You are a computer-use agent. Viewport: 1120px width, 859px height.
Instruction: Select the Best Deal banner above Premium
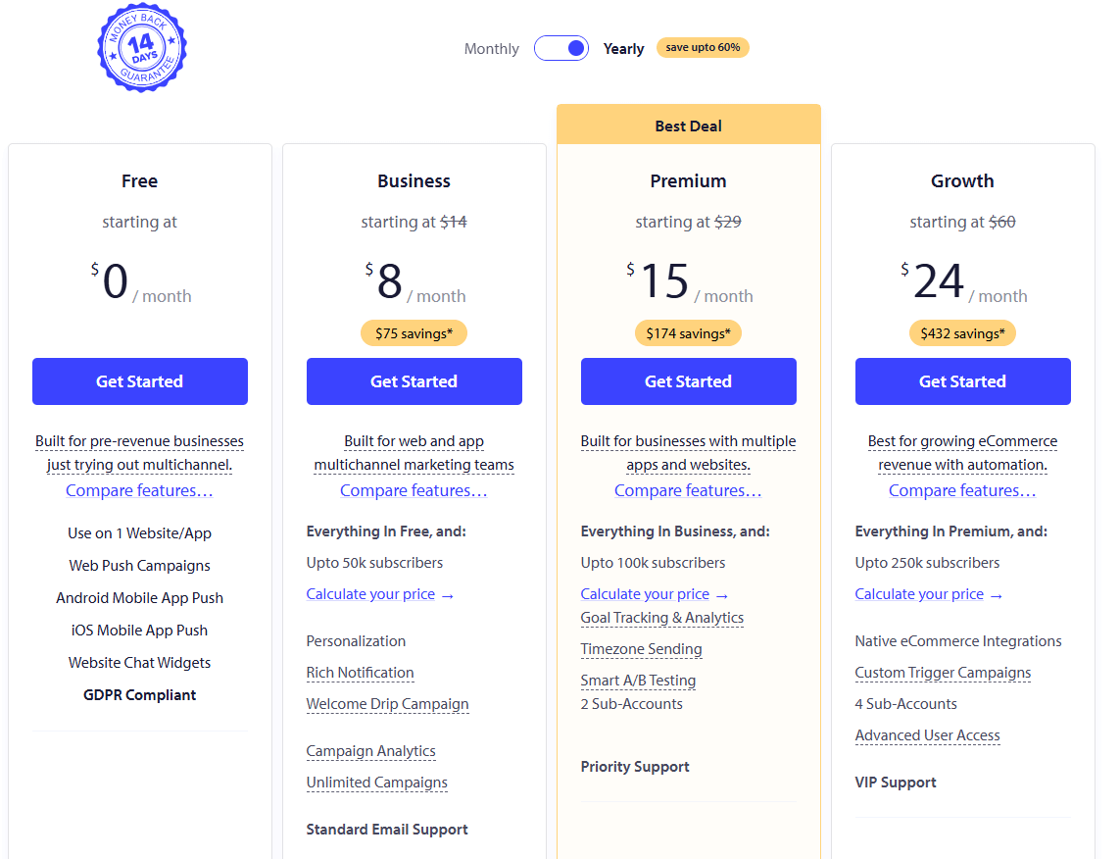688,126
